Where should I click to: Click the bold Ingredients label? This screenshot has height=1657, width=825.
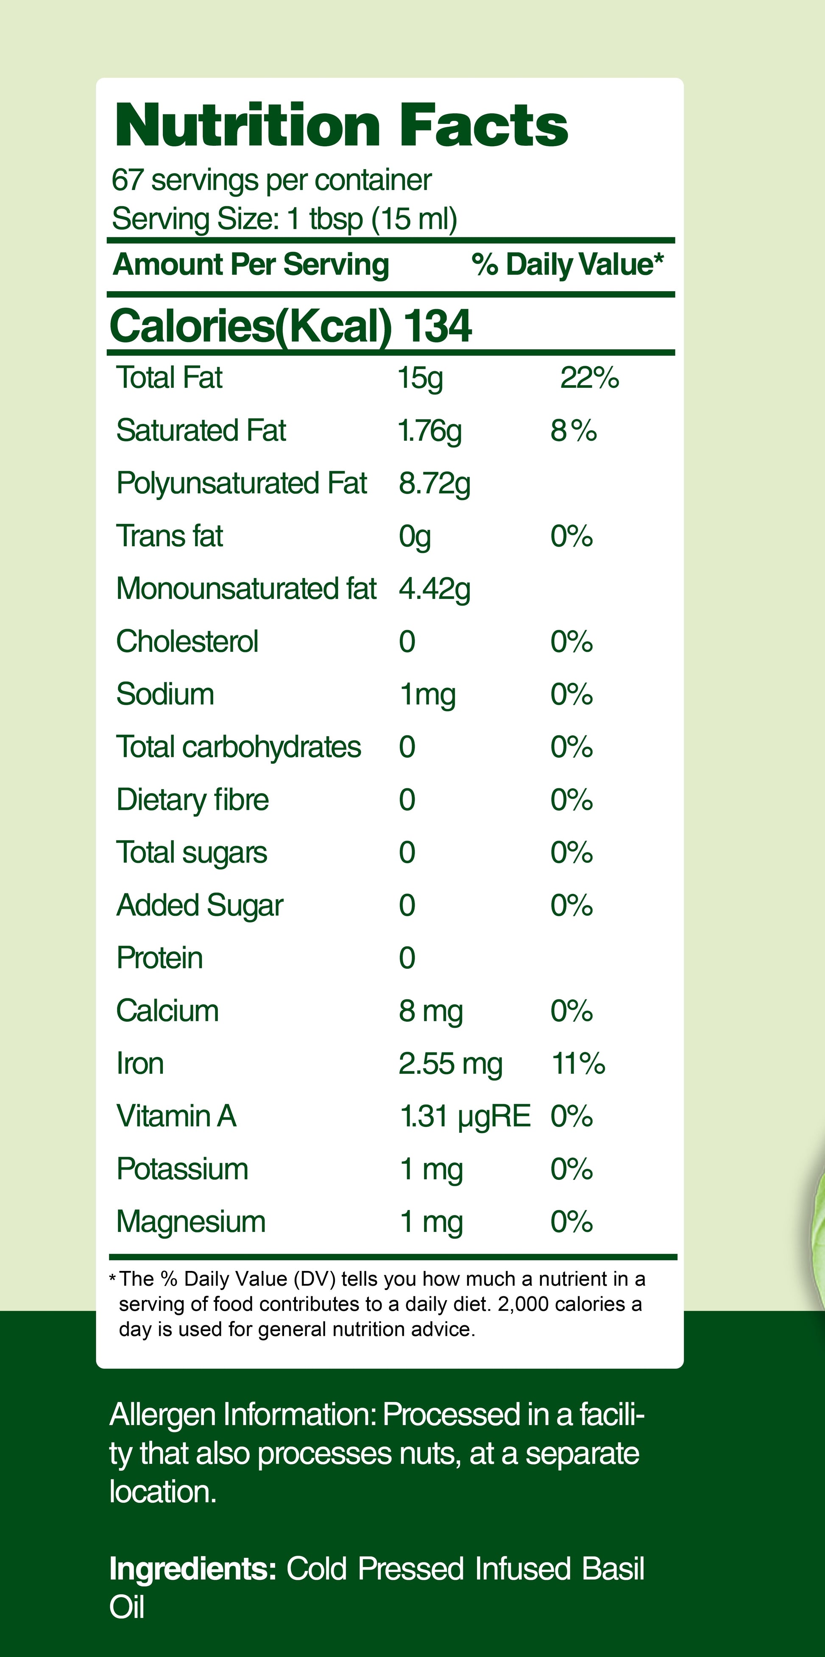(192, 1568)
